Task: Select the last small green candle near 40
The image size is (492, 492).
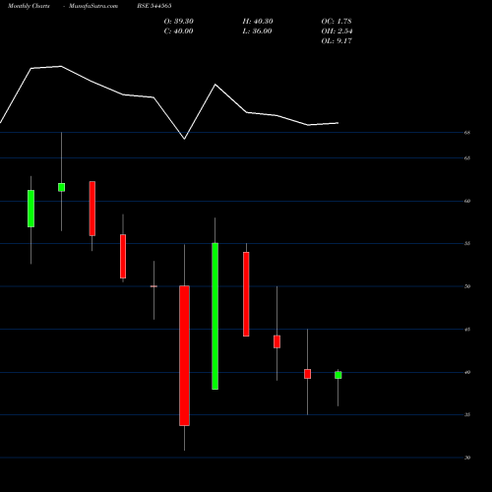Action: coord(338,375)
